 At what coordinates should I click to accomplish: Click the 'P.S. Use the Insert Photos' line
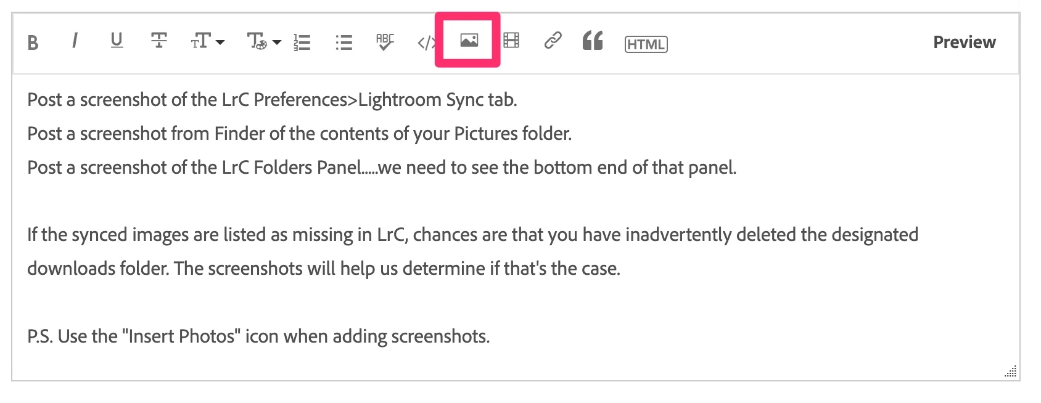[258, 336]
